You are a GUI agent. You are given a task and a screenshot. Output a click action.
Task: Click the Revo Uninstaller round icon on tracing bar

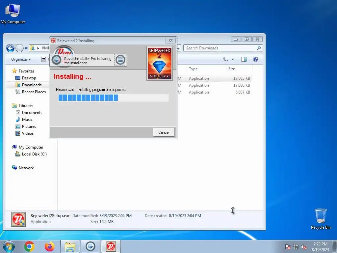[57, 60]
